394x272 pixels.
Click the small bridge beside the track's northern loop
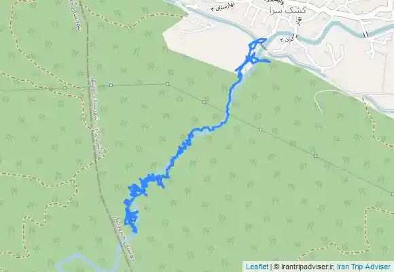tap(264, 48)
